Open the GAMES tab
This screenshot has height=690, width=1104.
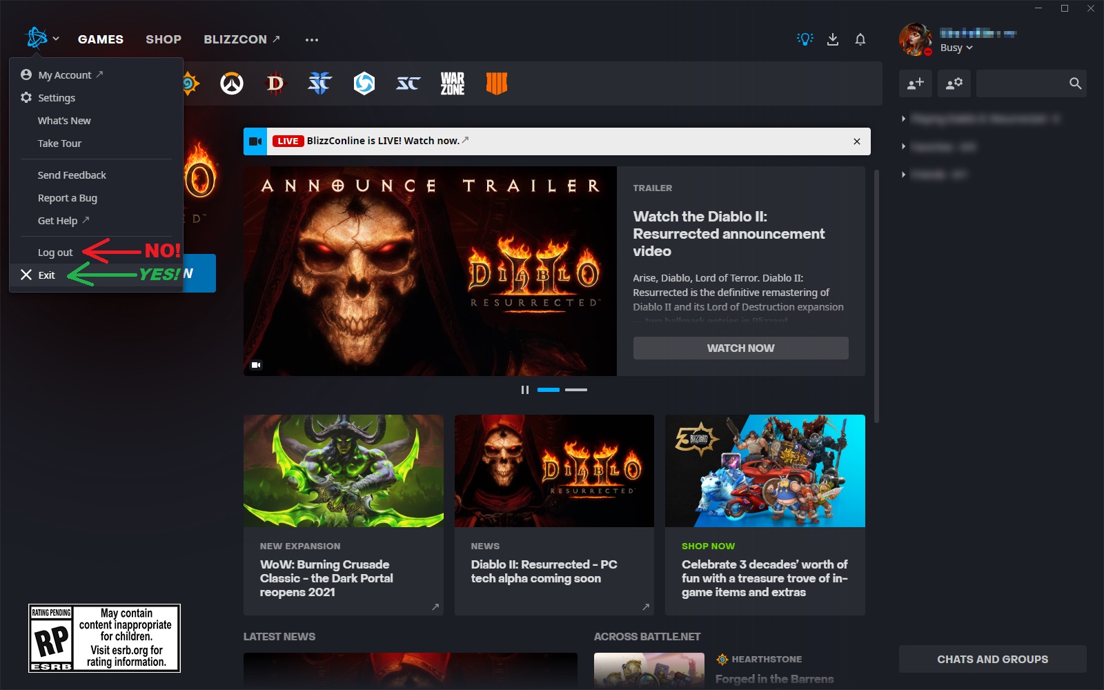(101, 39)
